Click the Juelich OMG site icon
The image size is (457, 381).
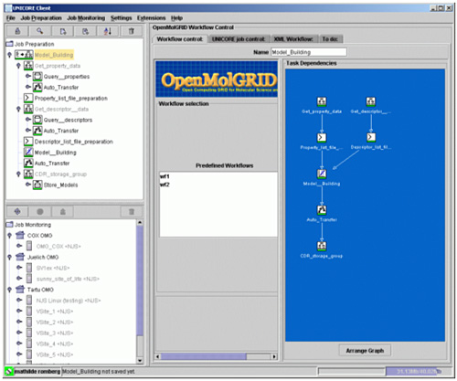pyautogui.click(x=20, y=257)
